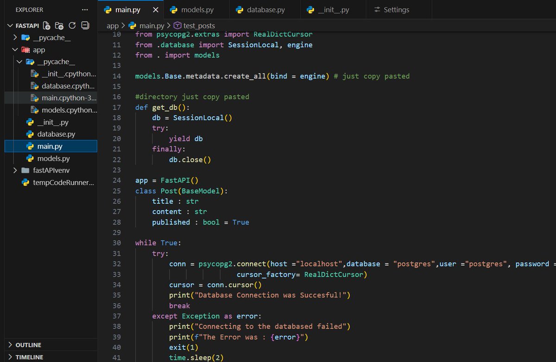Expand the TIMELINE section
556x362 pixels.
point(10,357)
